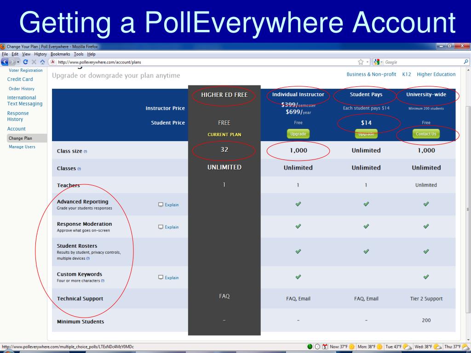Click Explain for Advanced Reporting
Image resolution: width=471 pixels, height=353 pixels.
click(168, 205)
